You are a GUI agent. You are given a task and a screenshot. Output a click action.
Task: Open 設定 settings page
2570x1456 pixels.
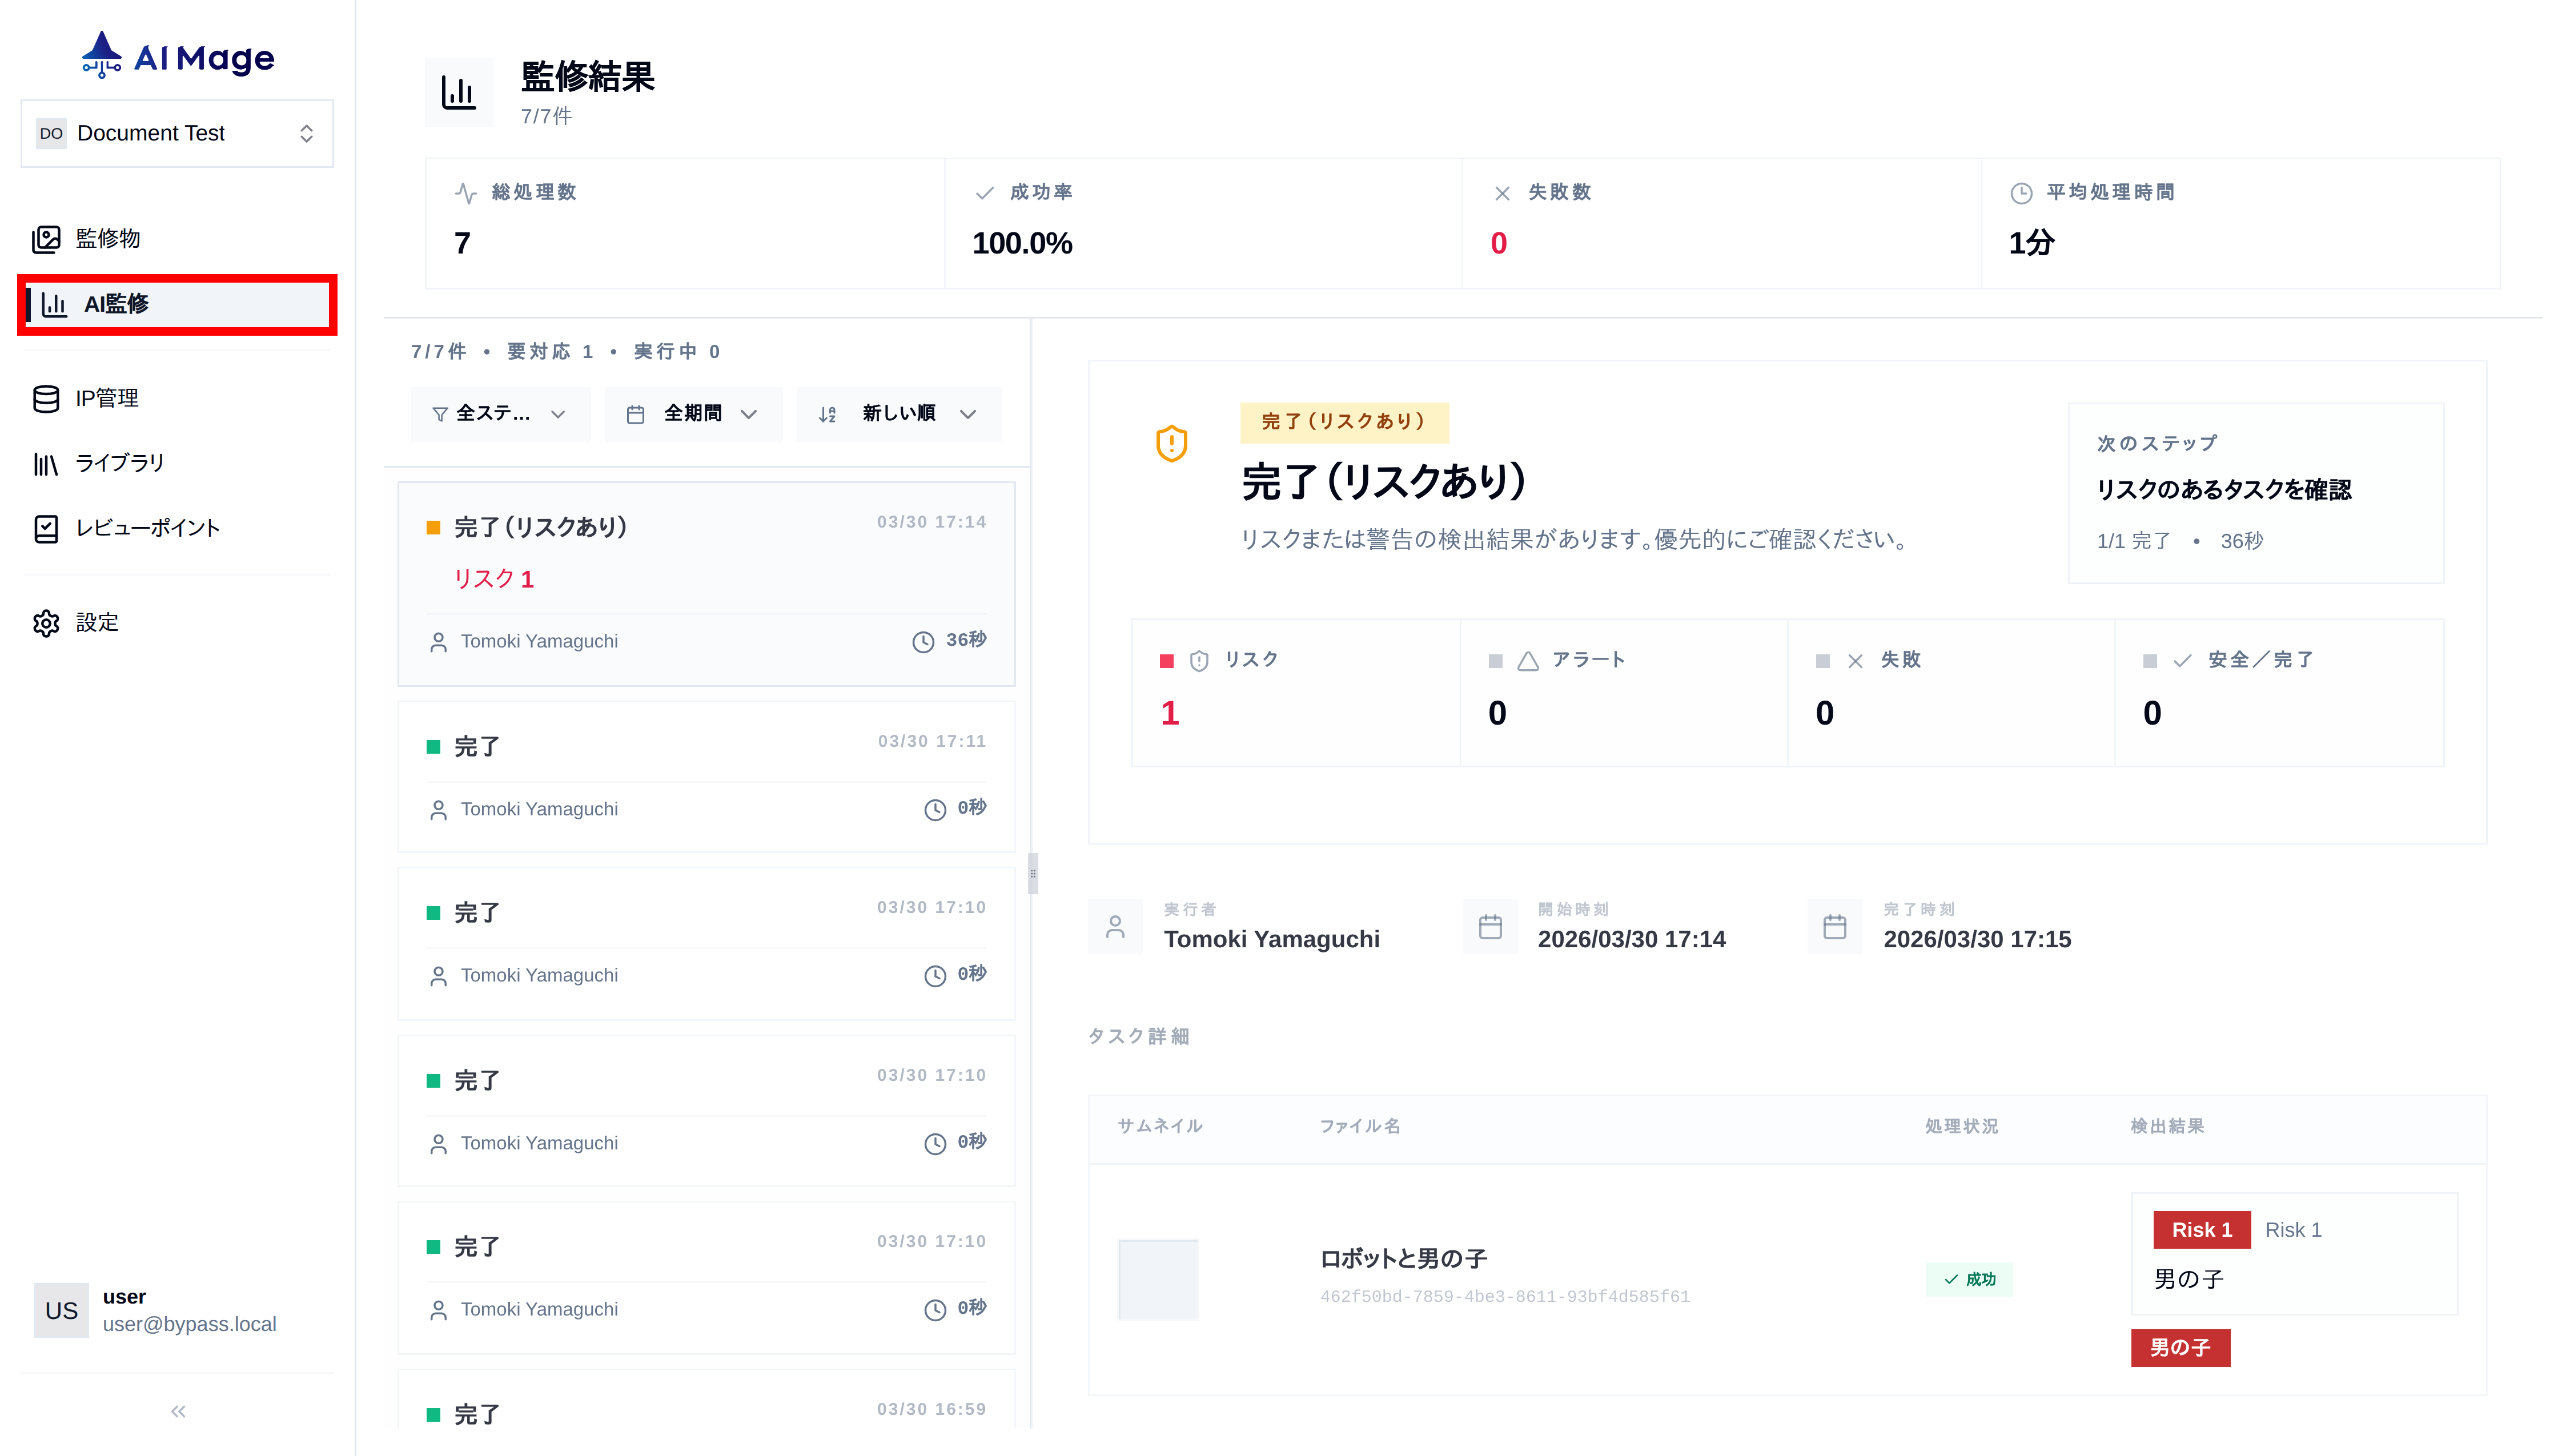coord(177,622)
